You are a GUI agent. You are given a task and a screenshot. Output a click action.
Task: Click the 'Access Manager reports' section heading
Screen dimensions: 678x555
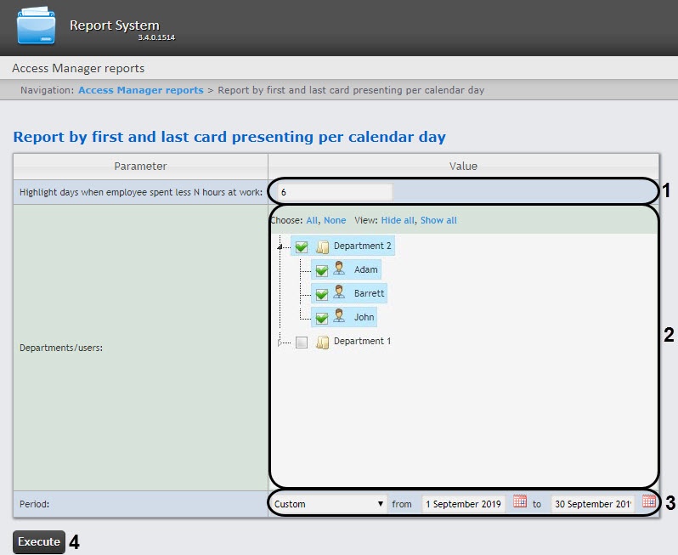pos(78,68)
